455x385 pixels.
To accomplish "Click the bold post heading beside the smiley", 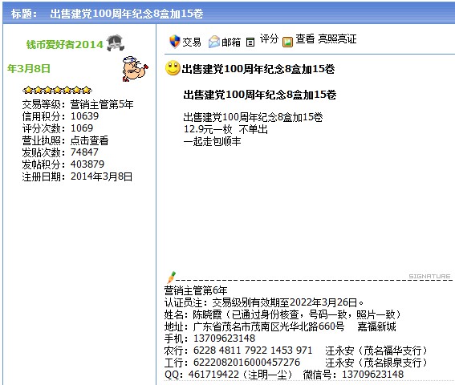I will coord(258,69).
